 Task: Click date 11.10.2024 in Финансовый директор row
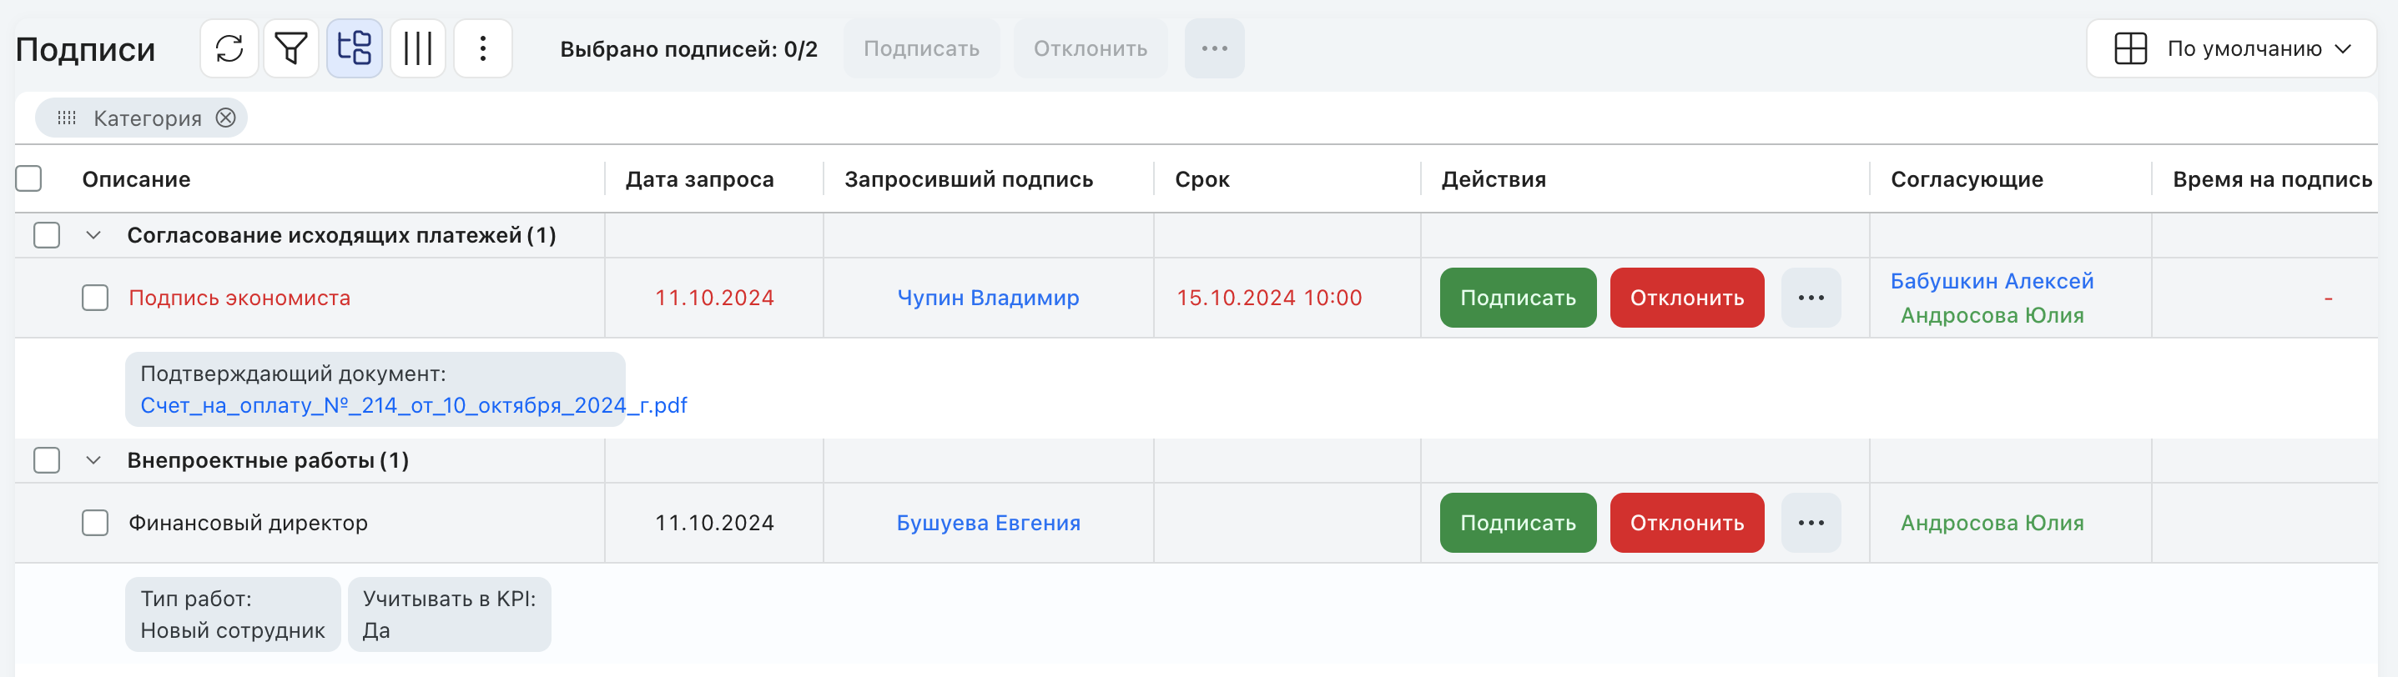714,523
